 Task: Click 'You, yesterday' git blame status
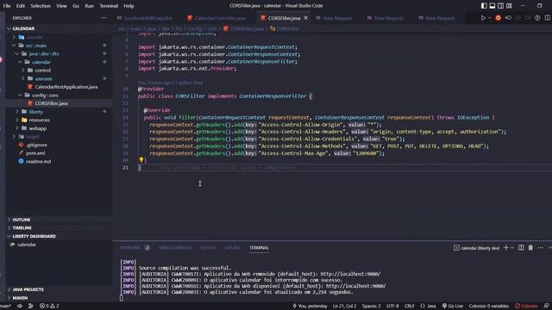[x=310, y=307]
